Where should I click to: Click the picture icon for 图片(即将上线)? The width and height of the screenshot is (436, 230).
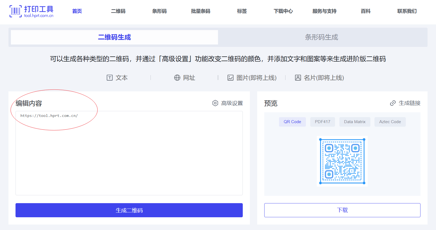click(x=231, y=78)
